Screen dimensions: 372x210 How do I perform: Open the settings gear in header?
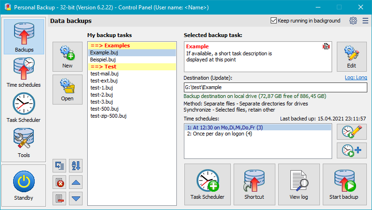353,21
